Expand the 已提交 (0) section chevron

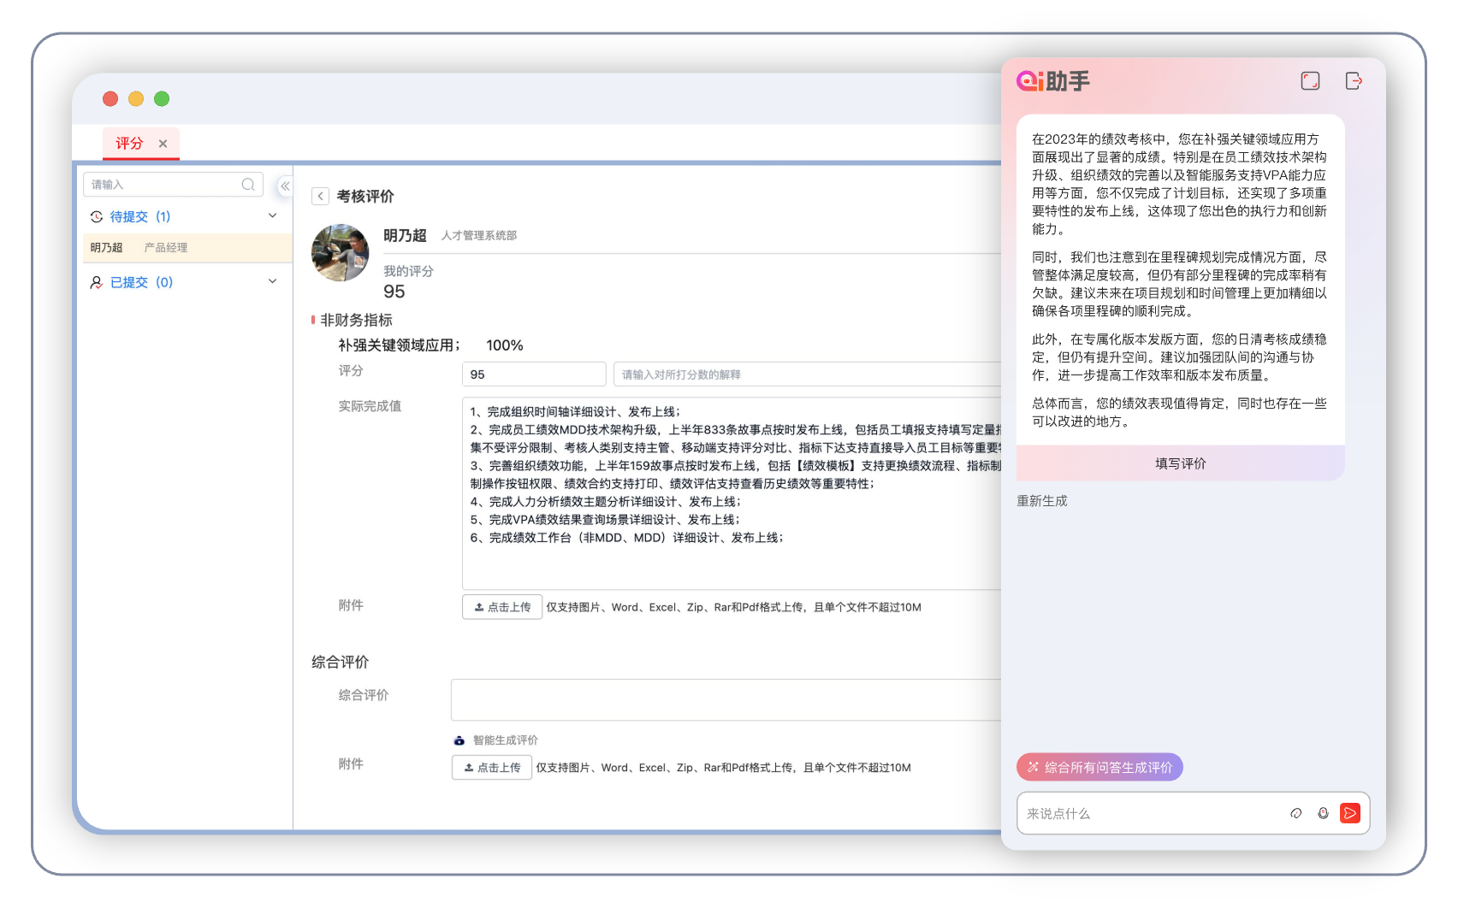coord(273,281)
